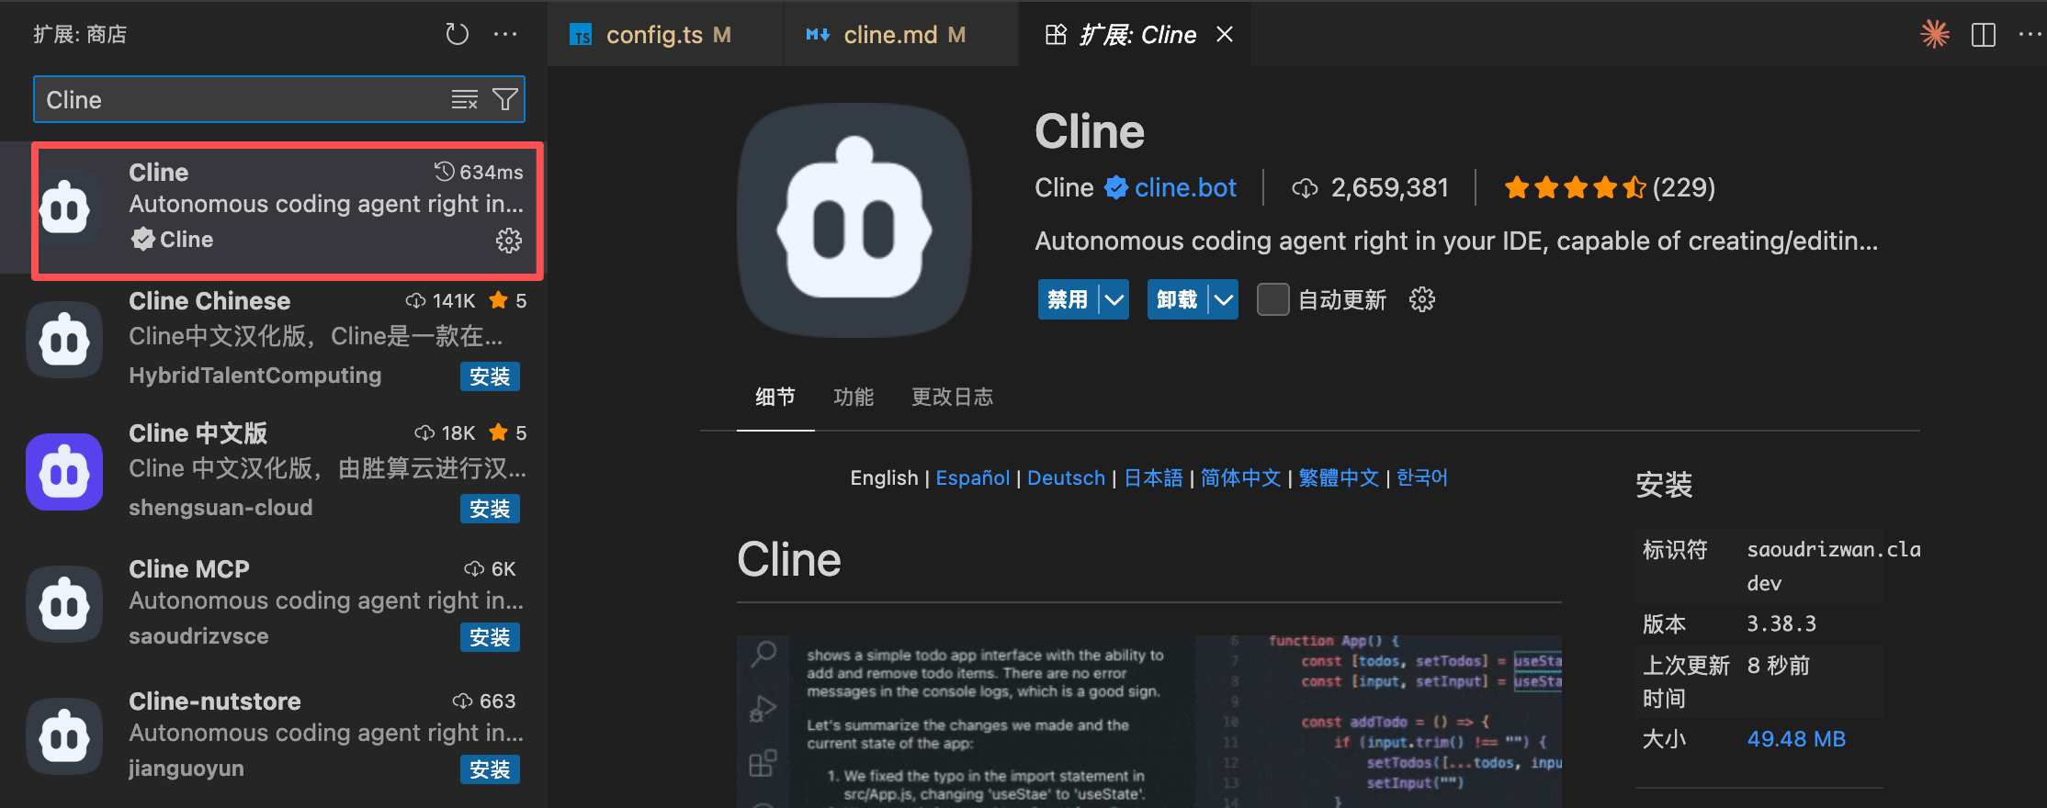Click the 8 秒前 last updated value
This screenshot has width=2047, height=808.
1779,666
